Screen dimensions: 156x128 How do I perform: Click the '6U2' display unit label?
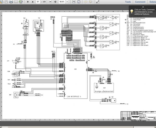click(x=104, y=88)
